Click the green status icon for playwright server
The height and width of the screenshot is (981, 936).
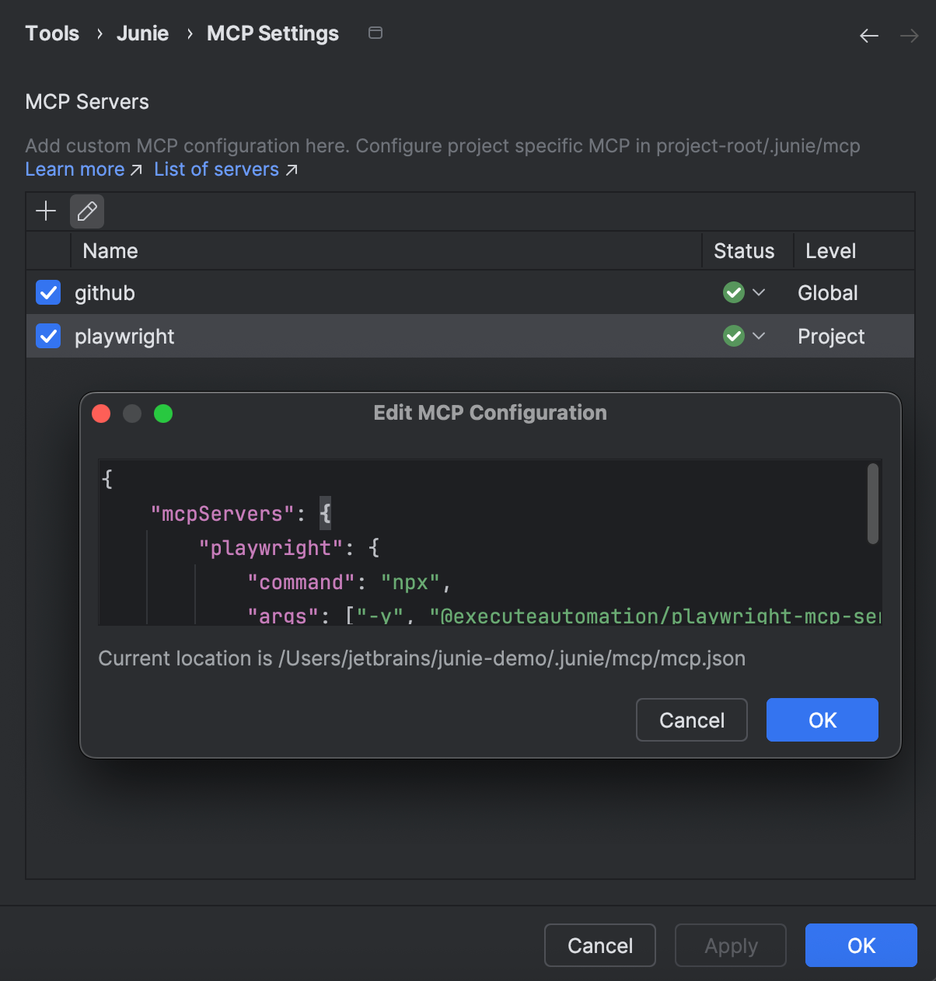tap(734, 336)
